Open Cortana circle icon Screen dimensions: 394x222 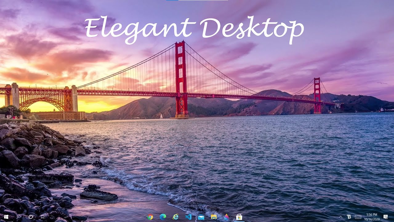[31, 217]
